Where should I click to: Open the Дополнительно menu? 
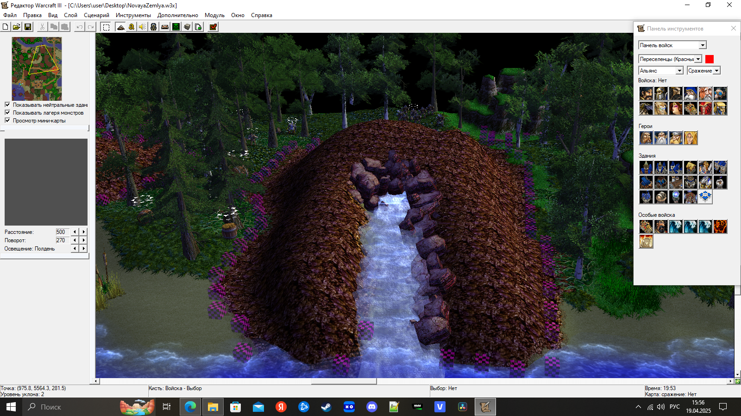coord(177,15)
